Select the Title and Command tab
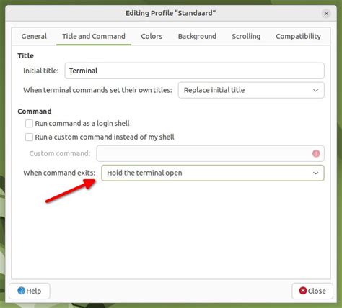The image size is (342, 308). pyautogui.click(x=94, y=36)
